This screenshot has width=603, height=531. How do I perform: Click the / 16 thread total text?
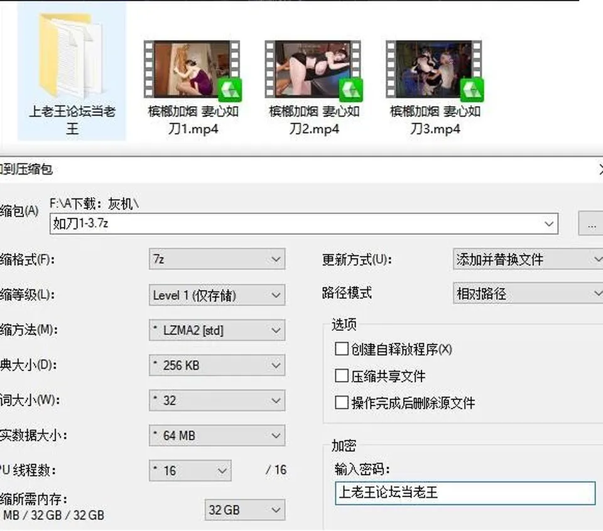tap(276, 470)
